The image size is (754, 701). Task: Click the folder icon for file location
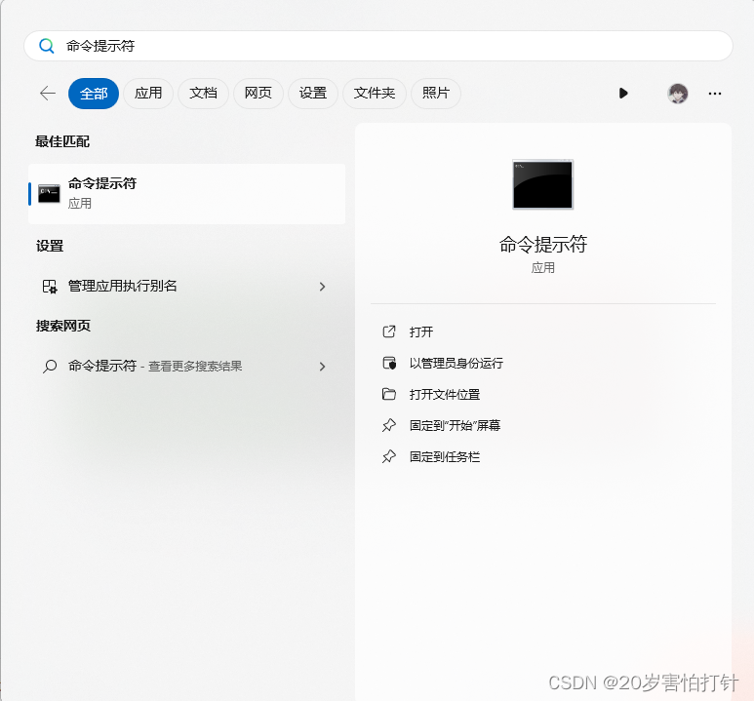coord(389,394)
